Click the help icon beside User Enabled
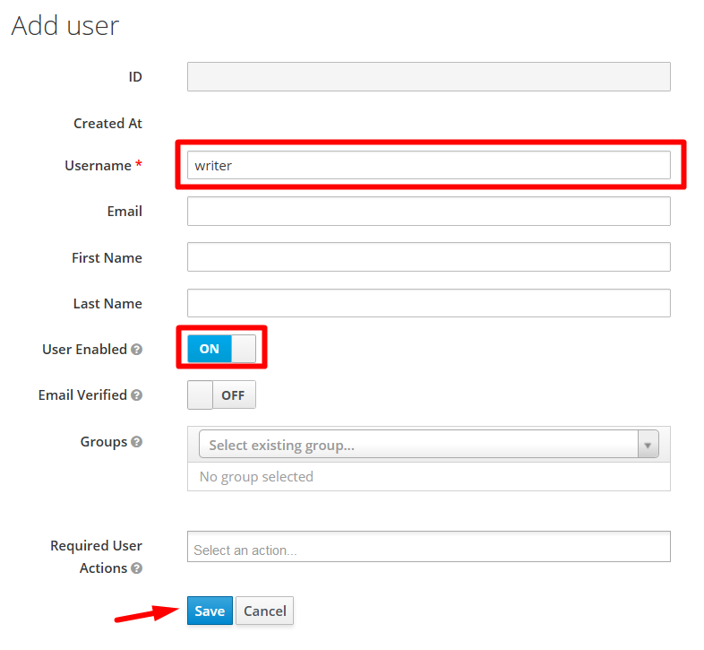Viewport: 704px width, 650px height. click(137, 350)
